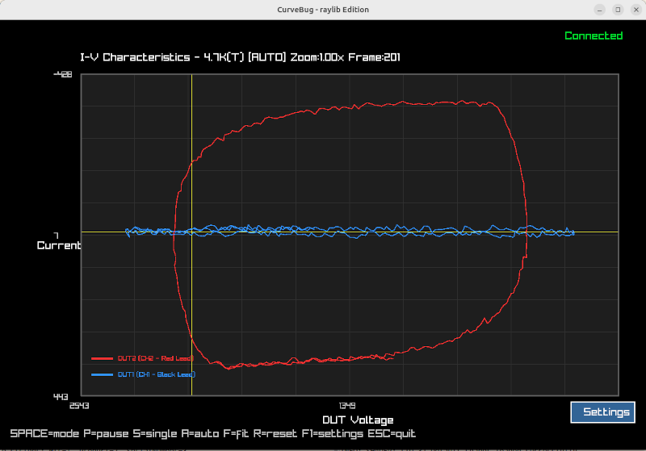Minimize the CurveBug window
Viewport: 646px width, 451px height.
[x=599, y=10]
